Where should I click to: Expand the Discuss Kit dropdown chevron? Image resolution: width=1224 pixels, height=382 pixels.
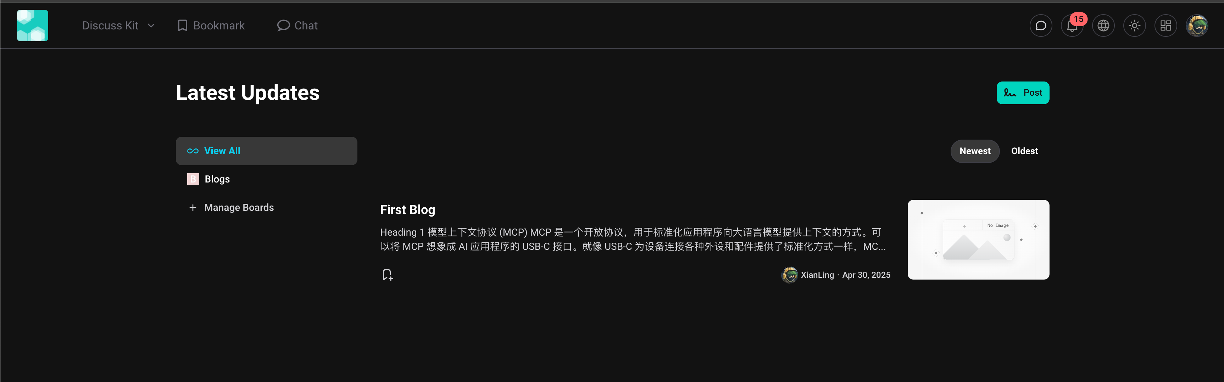tap(151, 26)
